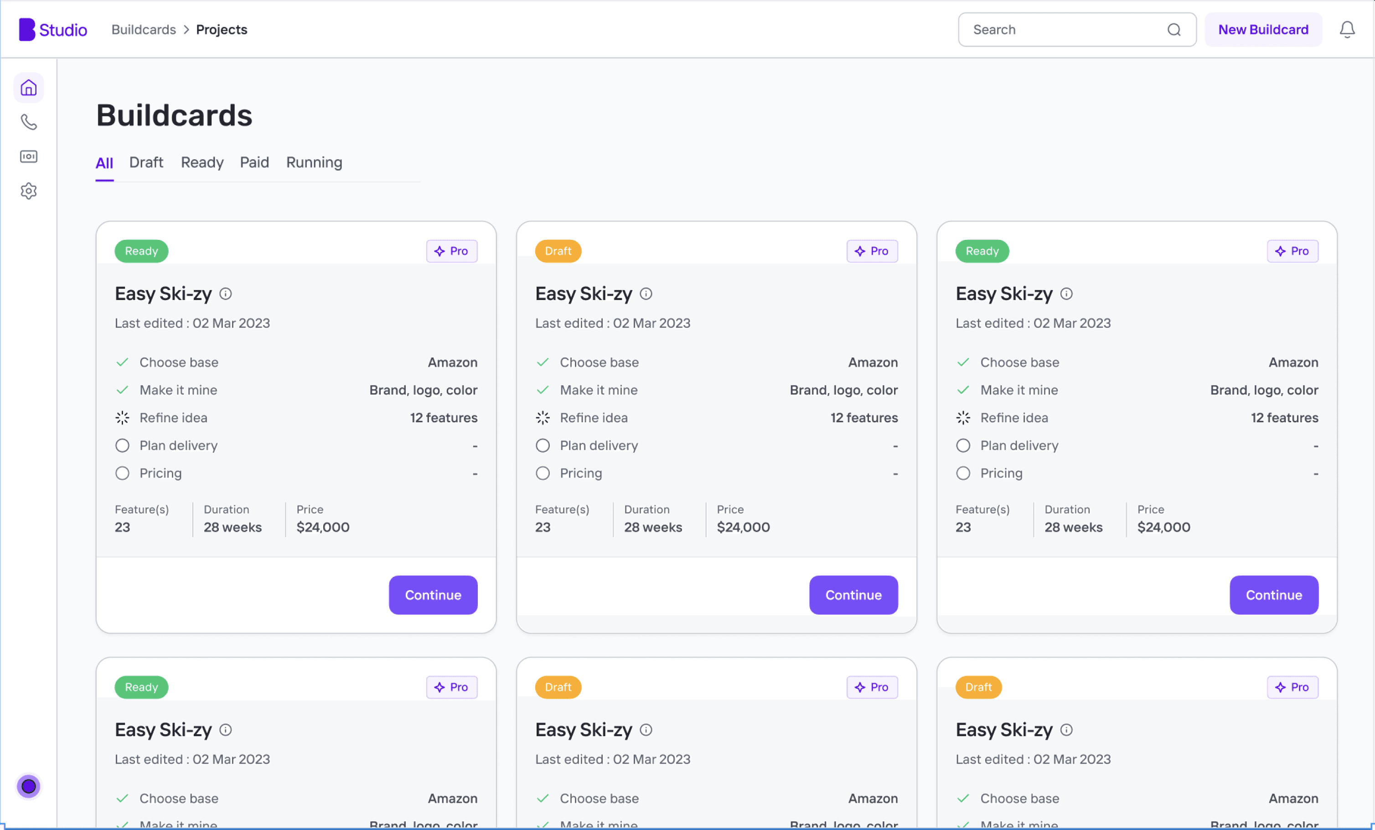Click the info icon on the bottom-row Ready card
Screen dimensions: 1375x830
[226, 730]
